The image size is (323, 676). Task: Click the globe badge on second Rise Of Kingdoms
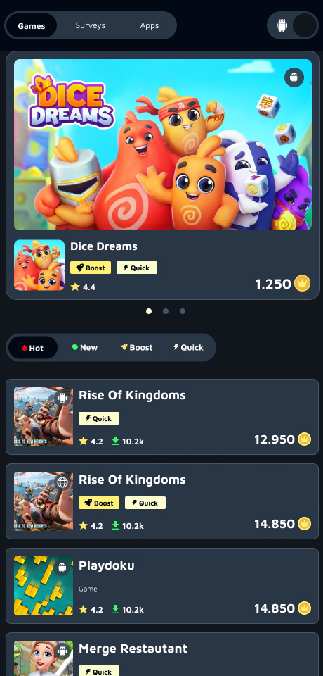pos(62,482)
